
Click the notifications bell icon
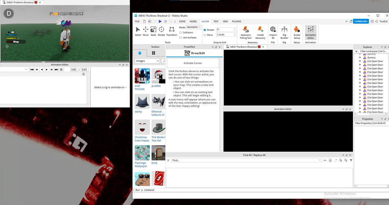(x=351, y=21)
